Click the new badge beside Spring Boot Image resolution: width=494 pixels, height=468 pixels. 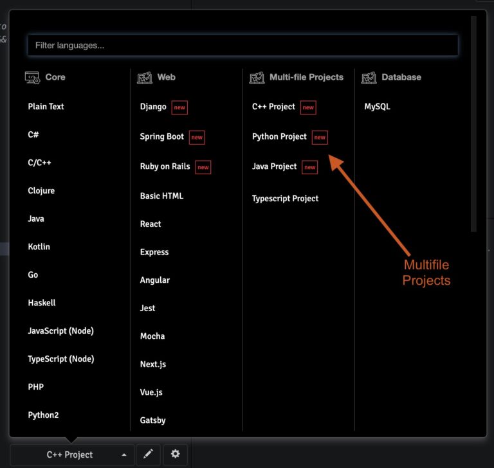(197, 138)
